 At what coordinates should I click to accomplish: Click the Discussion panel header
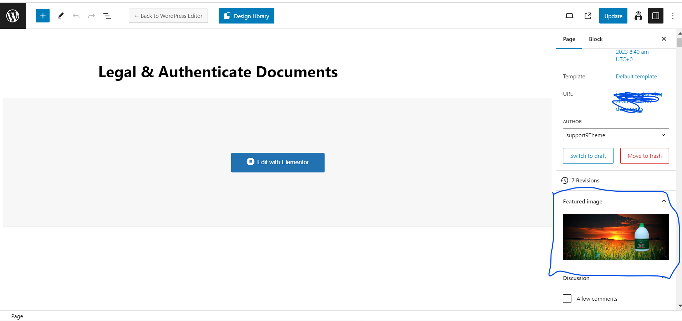616,278
